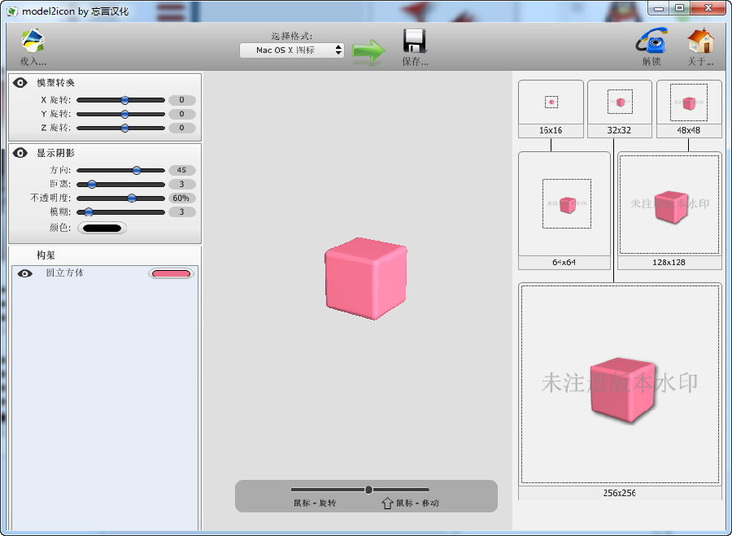Click the X rotation slider handle
Image resolution: width=732 pixels, height=536 pixels.
tap(124, 100)
